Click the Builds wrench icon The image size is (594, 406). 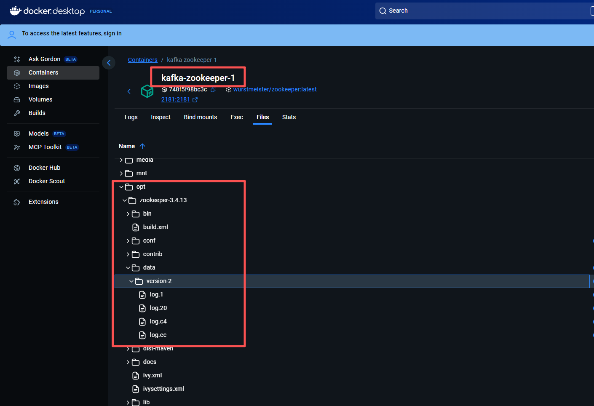coord(17,113)
